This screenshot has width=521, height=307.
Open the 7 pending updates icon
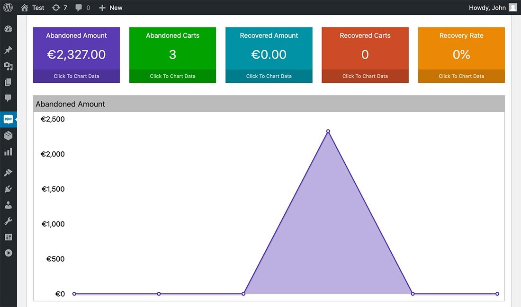[60, 8]
